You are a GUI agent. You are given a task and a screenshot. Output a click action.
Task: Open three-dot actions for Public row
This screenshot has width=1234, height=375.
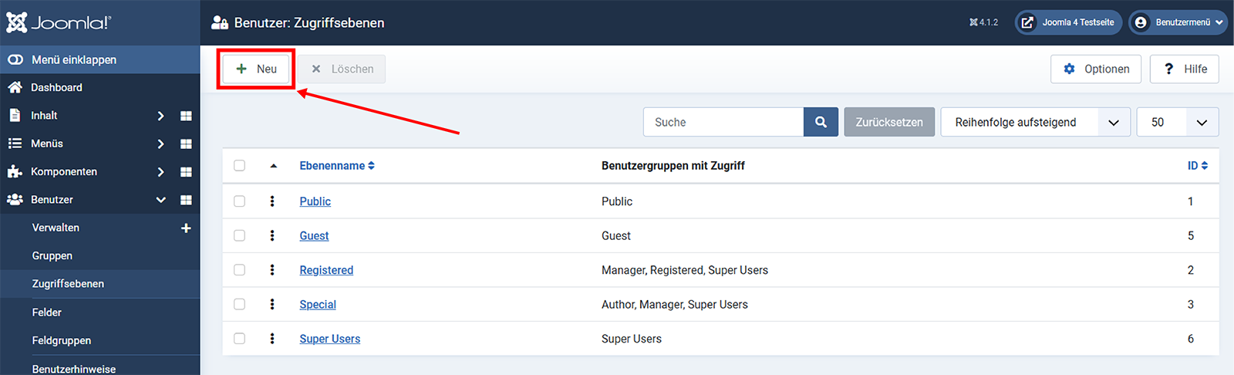click(272, 201)
